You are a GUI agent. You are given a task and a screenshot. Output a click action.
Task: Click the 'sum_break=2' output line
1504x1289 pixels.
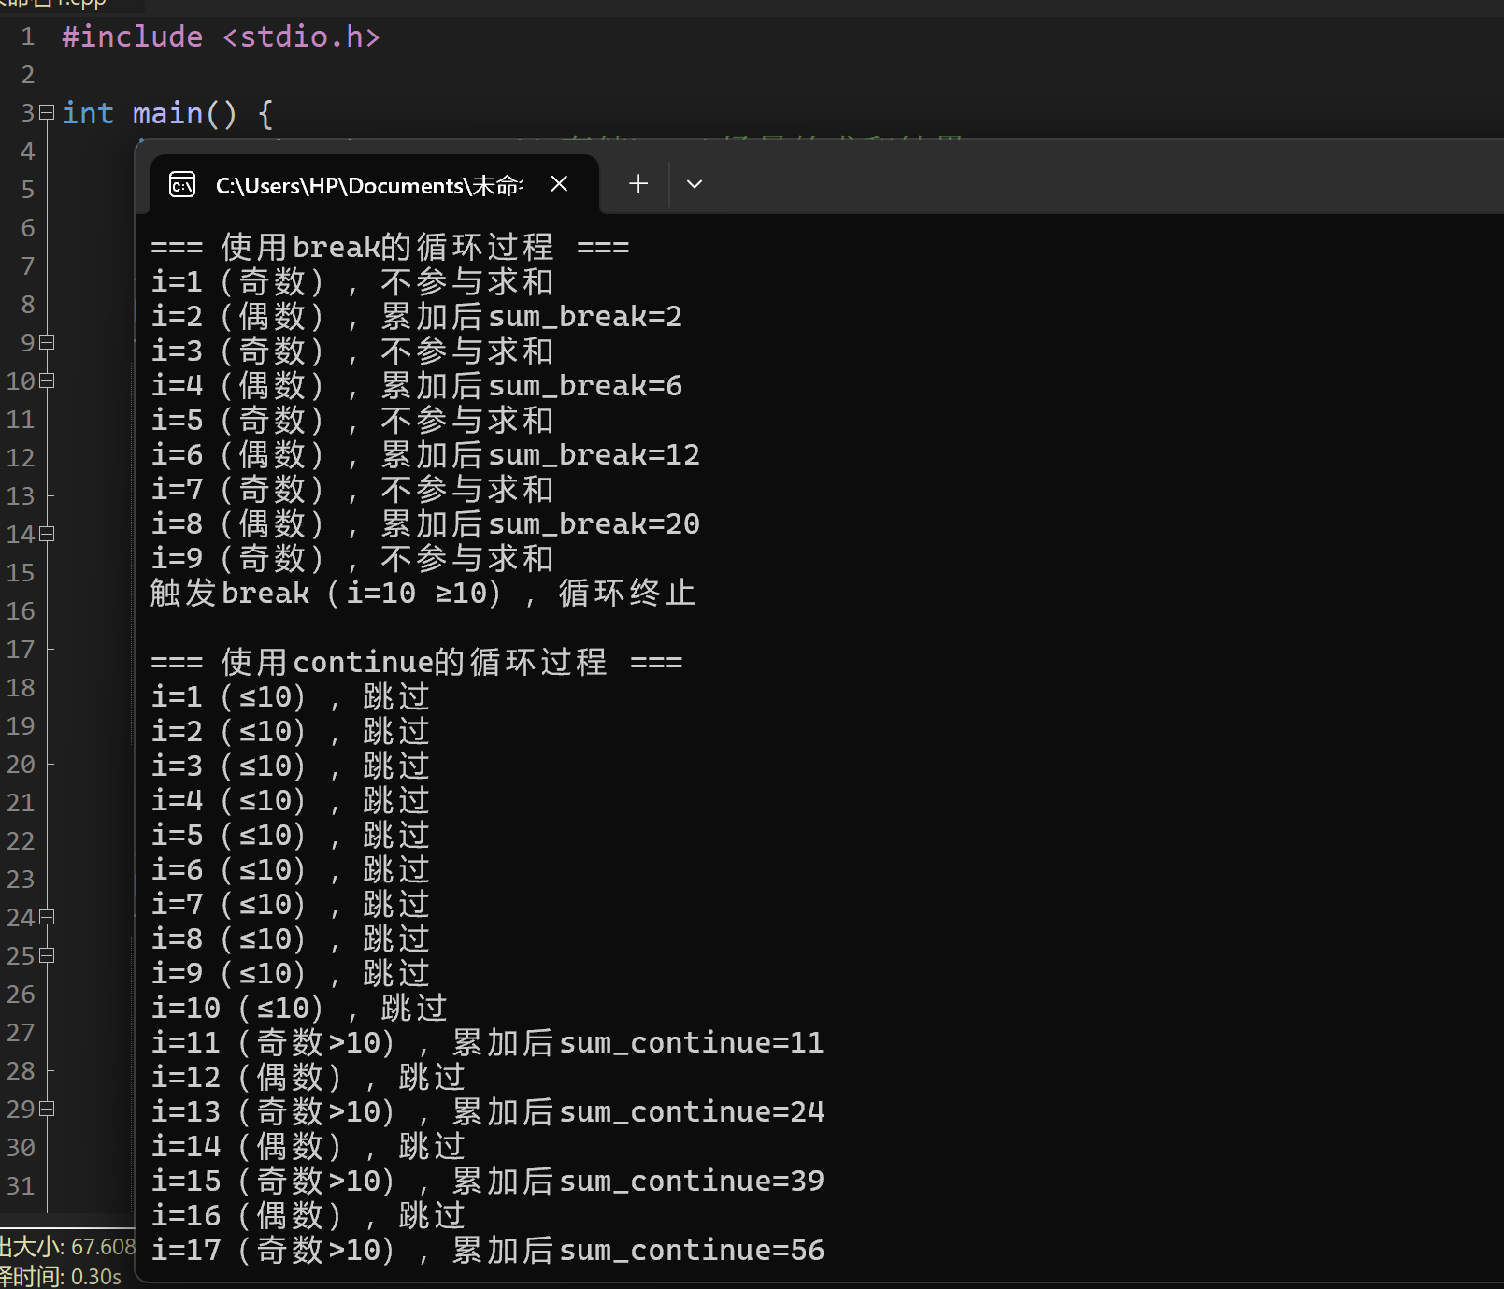click(x=416, y=317)
